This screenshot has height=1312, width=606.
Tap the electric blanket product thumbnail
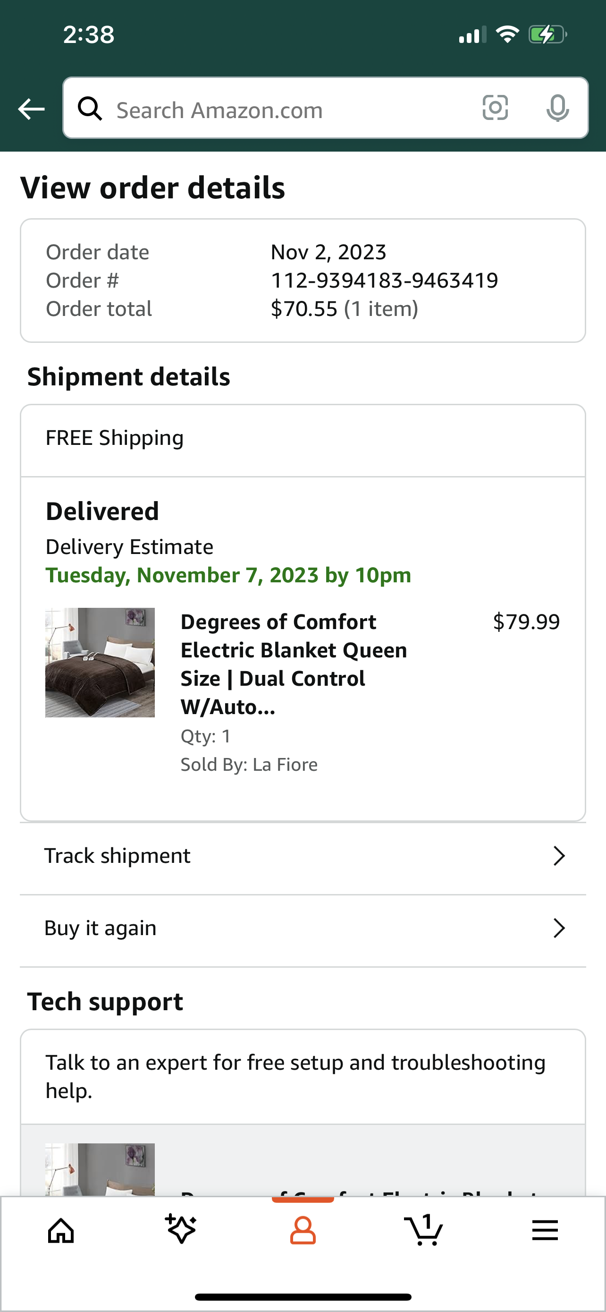(x=100, y=663)
